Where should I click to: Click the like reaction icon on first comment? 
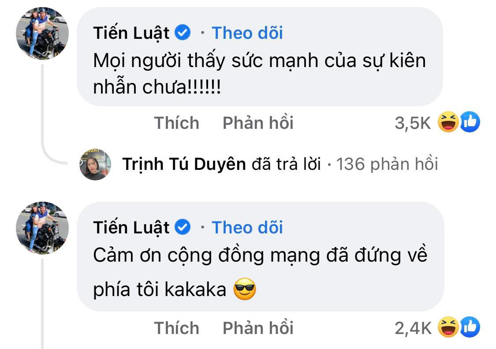(x=470, y=122)
